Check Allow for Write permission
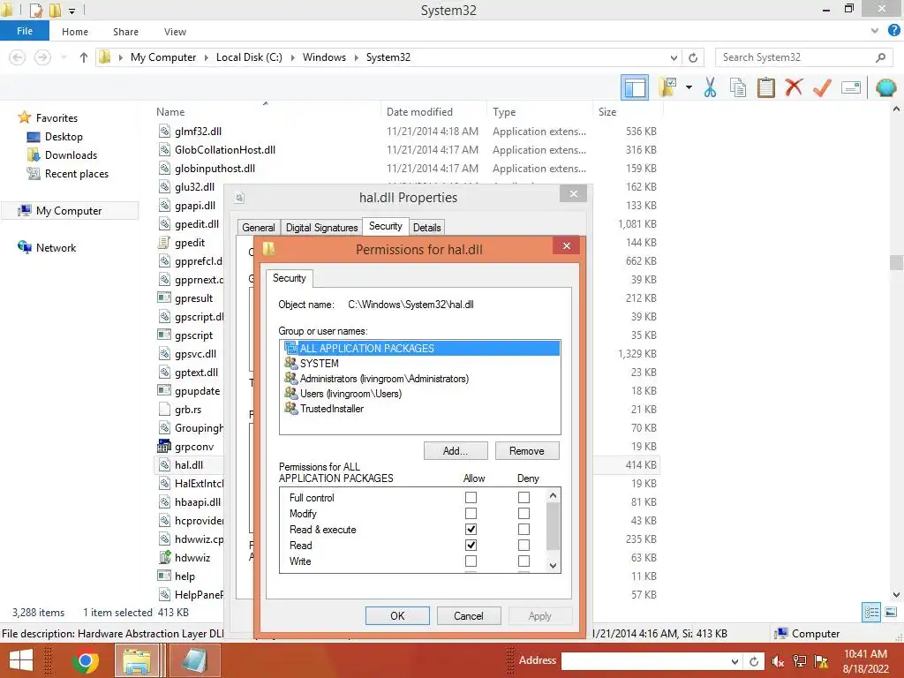Viewport: 904px width, 678px height. click(x=471, y=561)
